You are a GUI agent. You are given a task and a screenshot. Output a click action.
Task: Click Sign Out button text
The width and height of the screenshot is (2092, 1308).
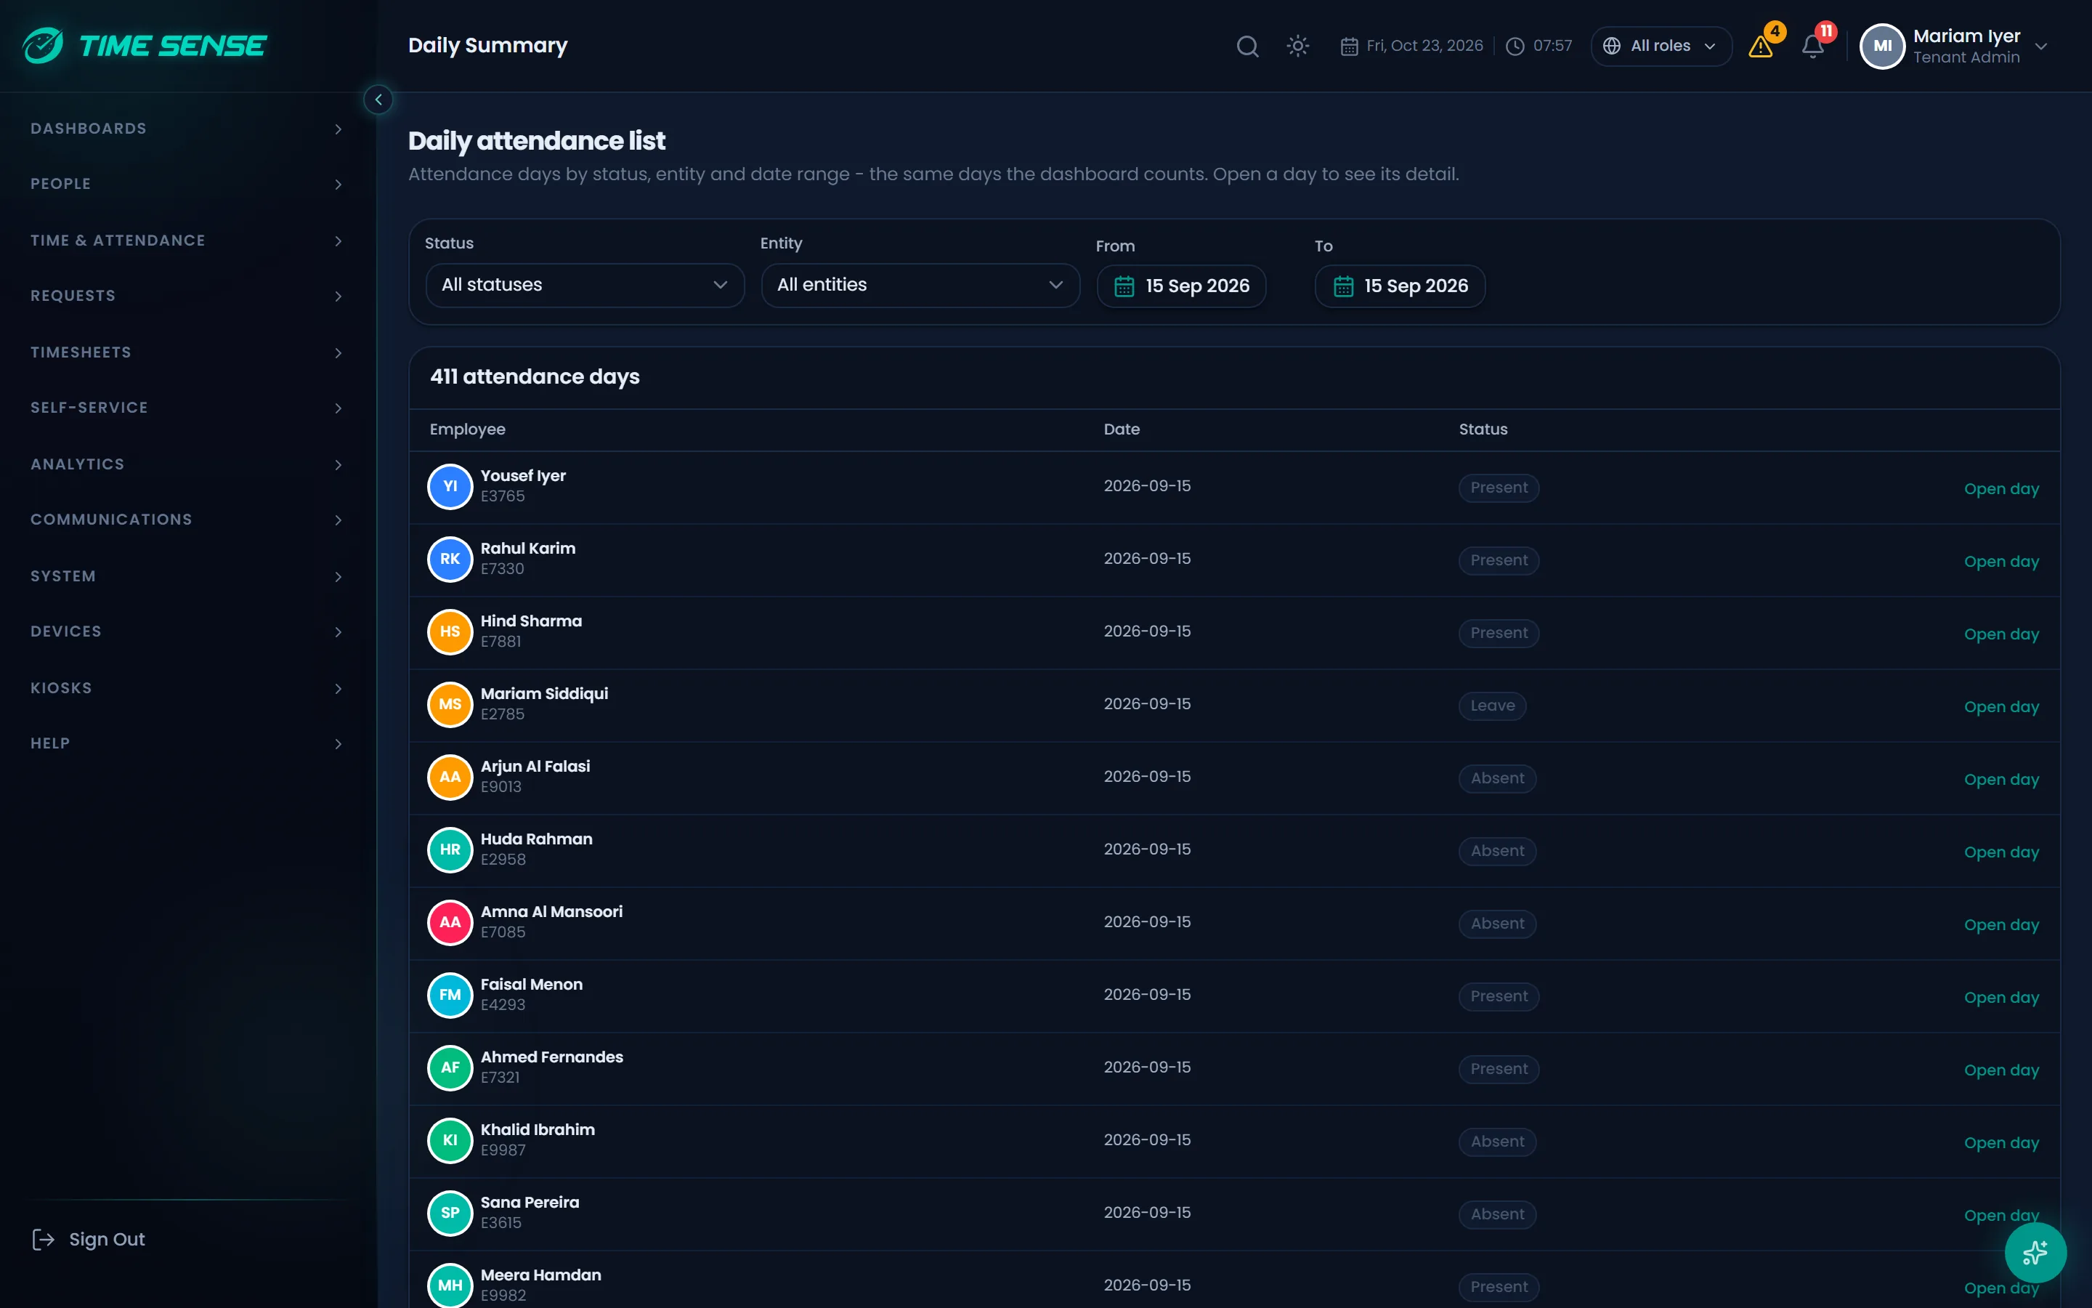tap(108, 1240)
